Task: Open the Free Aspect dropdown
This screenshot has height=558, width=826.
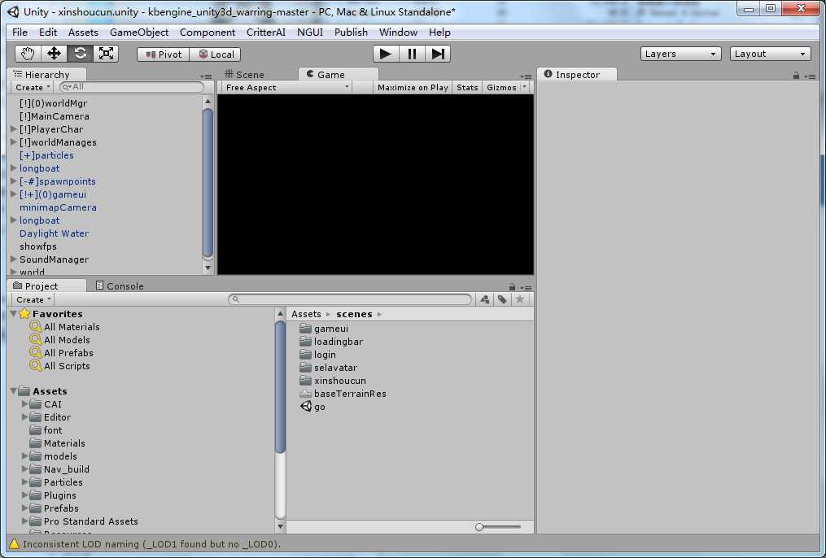Action: click(287, 87)
